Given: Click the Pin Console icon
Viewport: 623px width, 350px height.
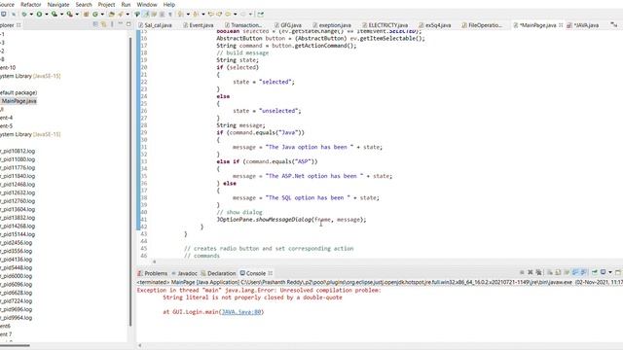Looking at the screenshot, I should [x=595, y=272].
